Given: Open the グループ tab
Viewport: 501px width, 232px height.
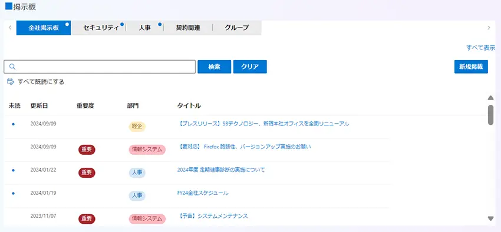Looking at the screenshot, I should [237, 28].
